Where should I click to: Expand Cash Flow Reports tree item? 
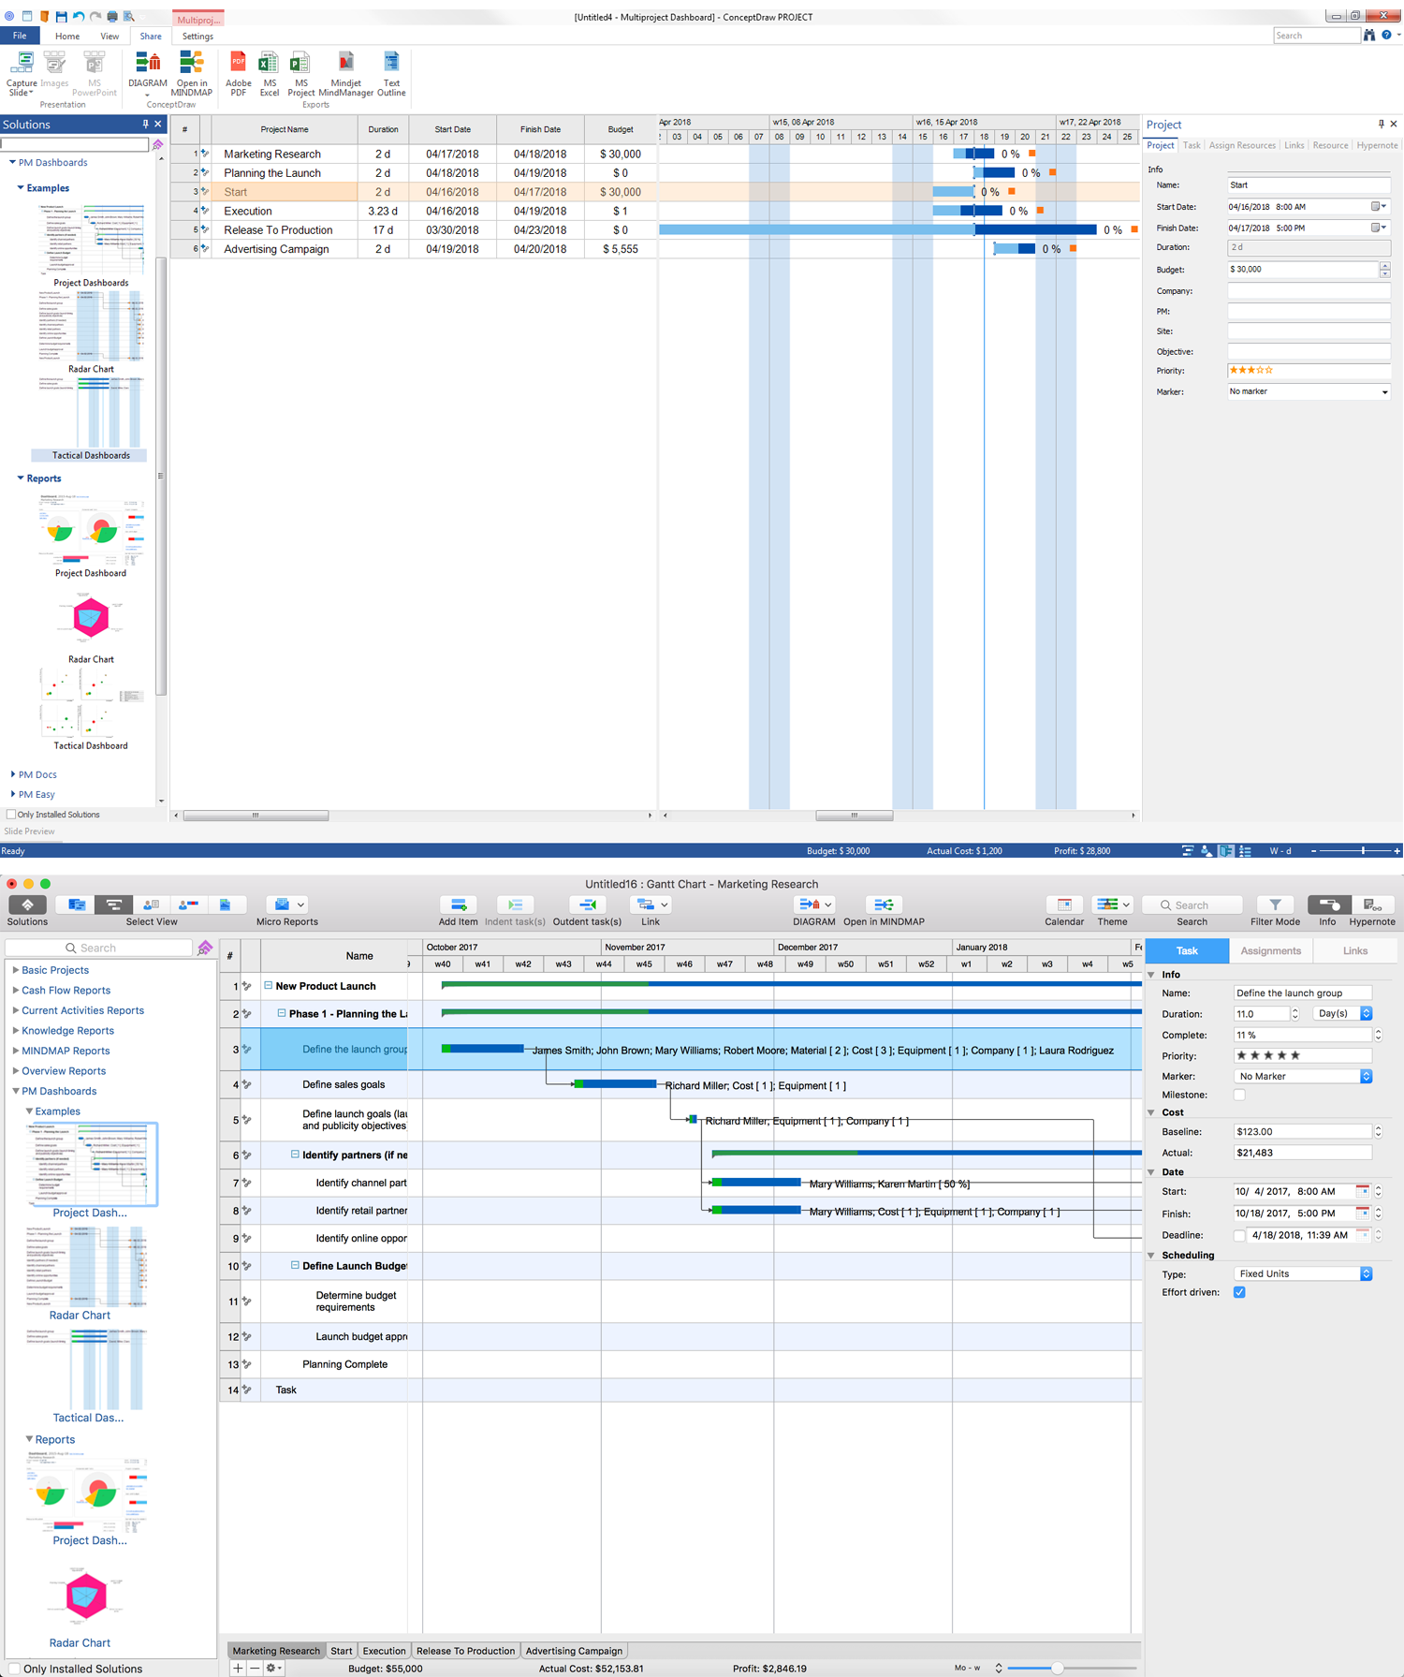pyautogui.click(x=15, y=990)
